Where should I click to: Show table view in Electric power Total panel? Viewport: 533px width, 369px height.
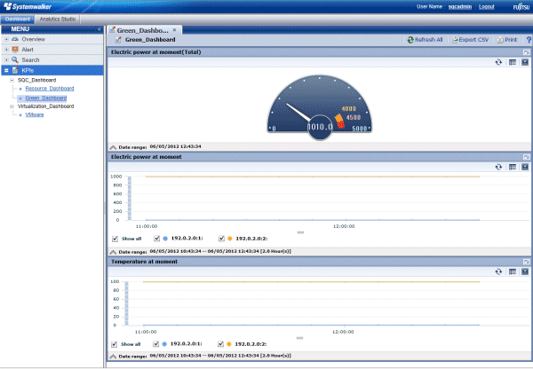513,62
